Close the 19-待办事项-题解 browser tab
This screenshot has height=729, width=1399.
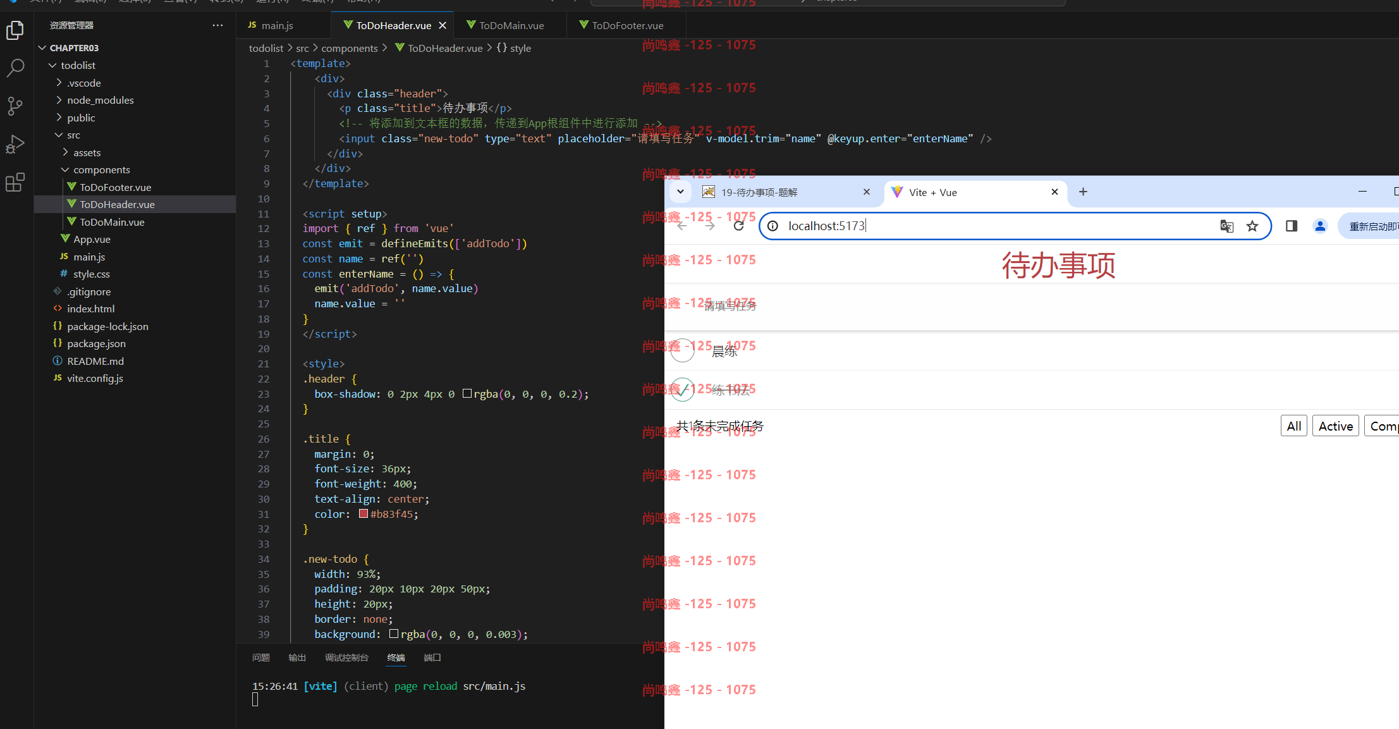click(x=867, y=192)
